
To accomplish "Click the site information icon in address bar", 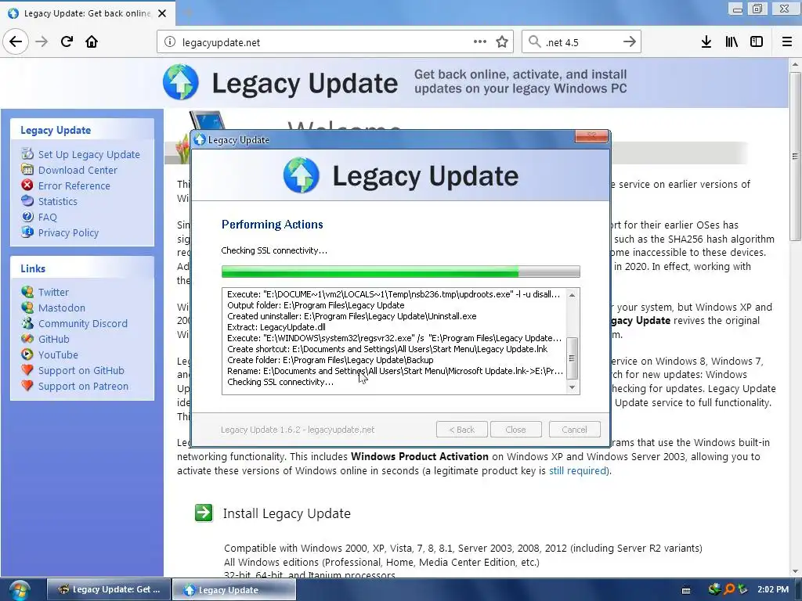I will point(170,42).
